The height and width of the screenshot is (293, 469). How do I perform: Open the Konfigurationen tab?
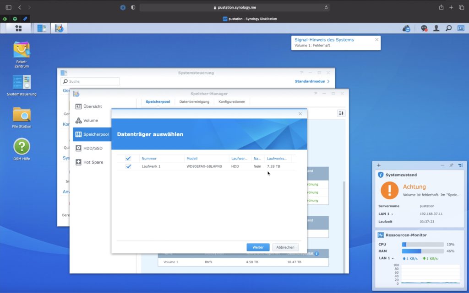click(x=232, y=101)
